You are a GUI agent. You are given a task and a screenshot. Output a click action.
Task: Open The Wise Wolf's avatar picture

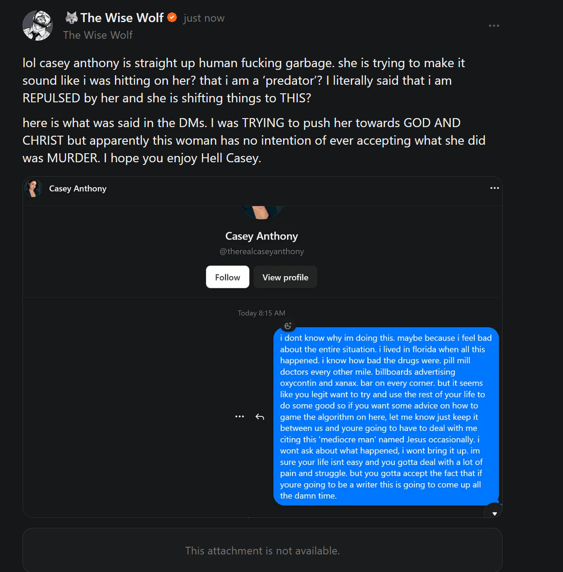click(38, 26)
